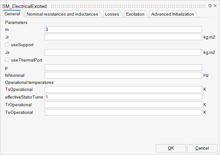Click the m parameter input field

coord(123,29)
